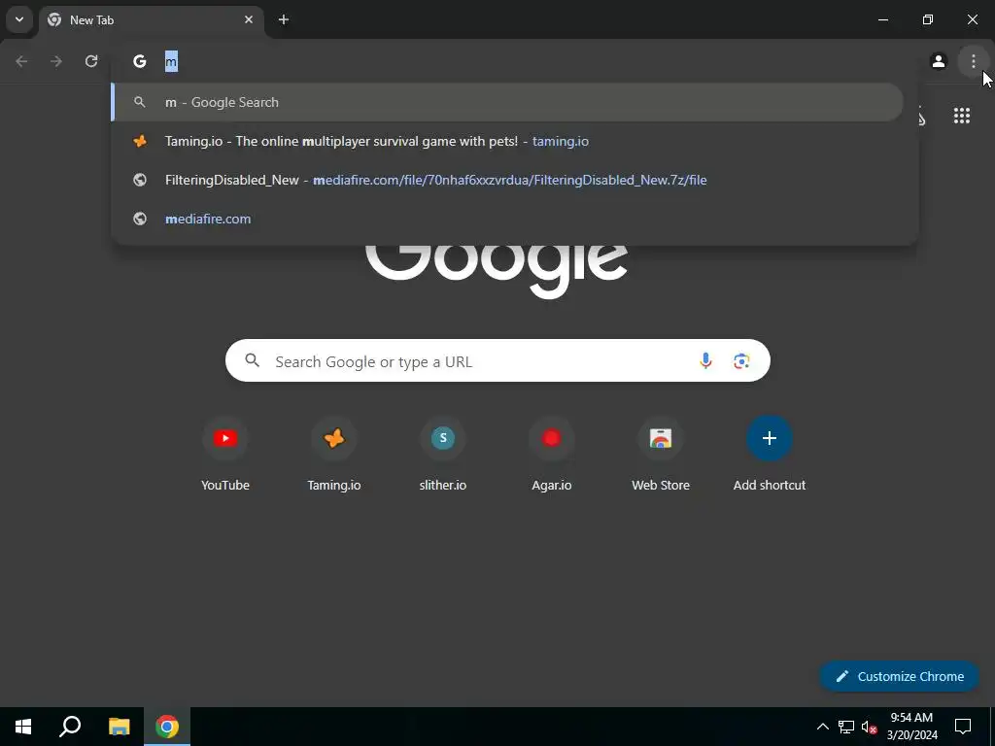Click the network status tray icon
995x746 pixels.
(x=846, y=727)
